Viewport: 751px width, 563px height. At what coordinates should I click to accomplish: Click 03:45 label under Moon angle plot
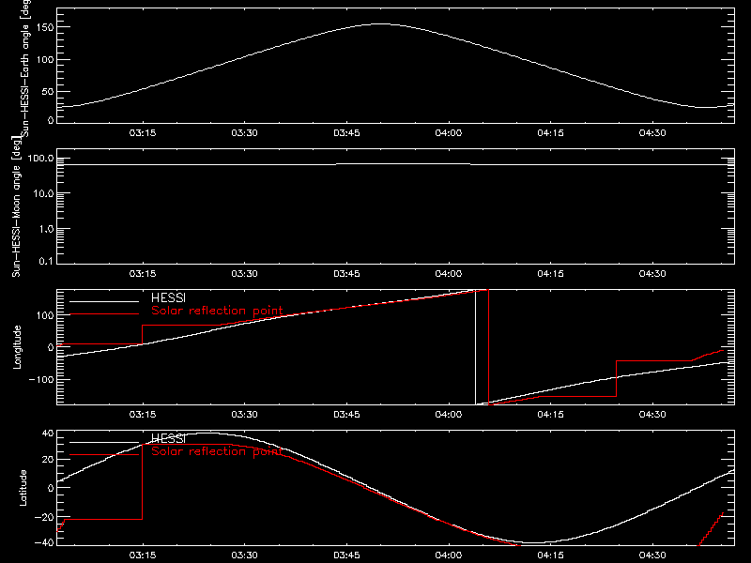tap(346, 273)
